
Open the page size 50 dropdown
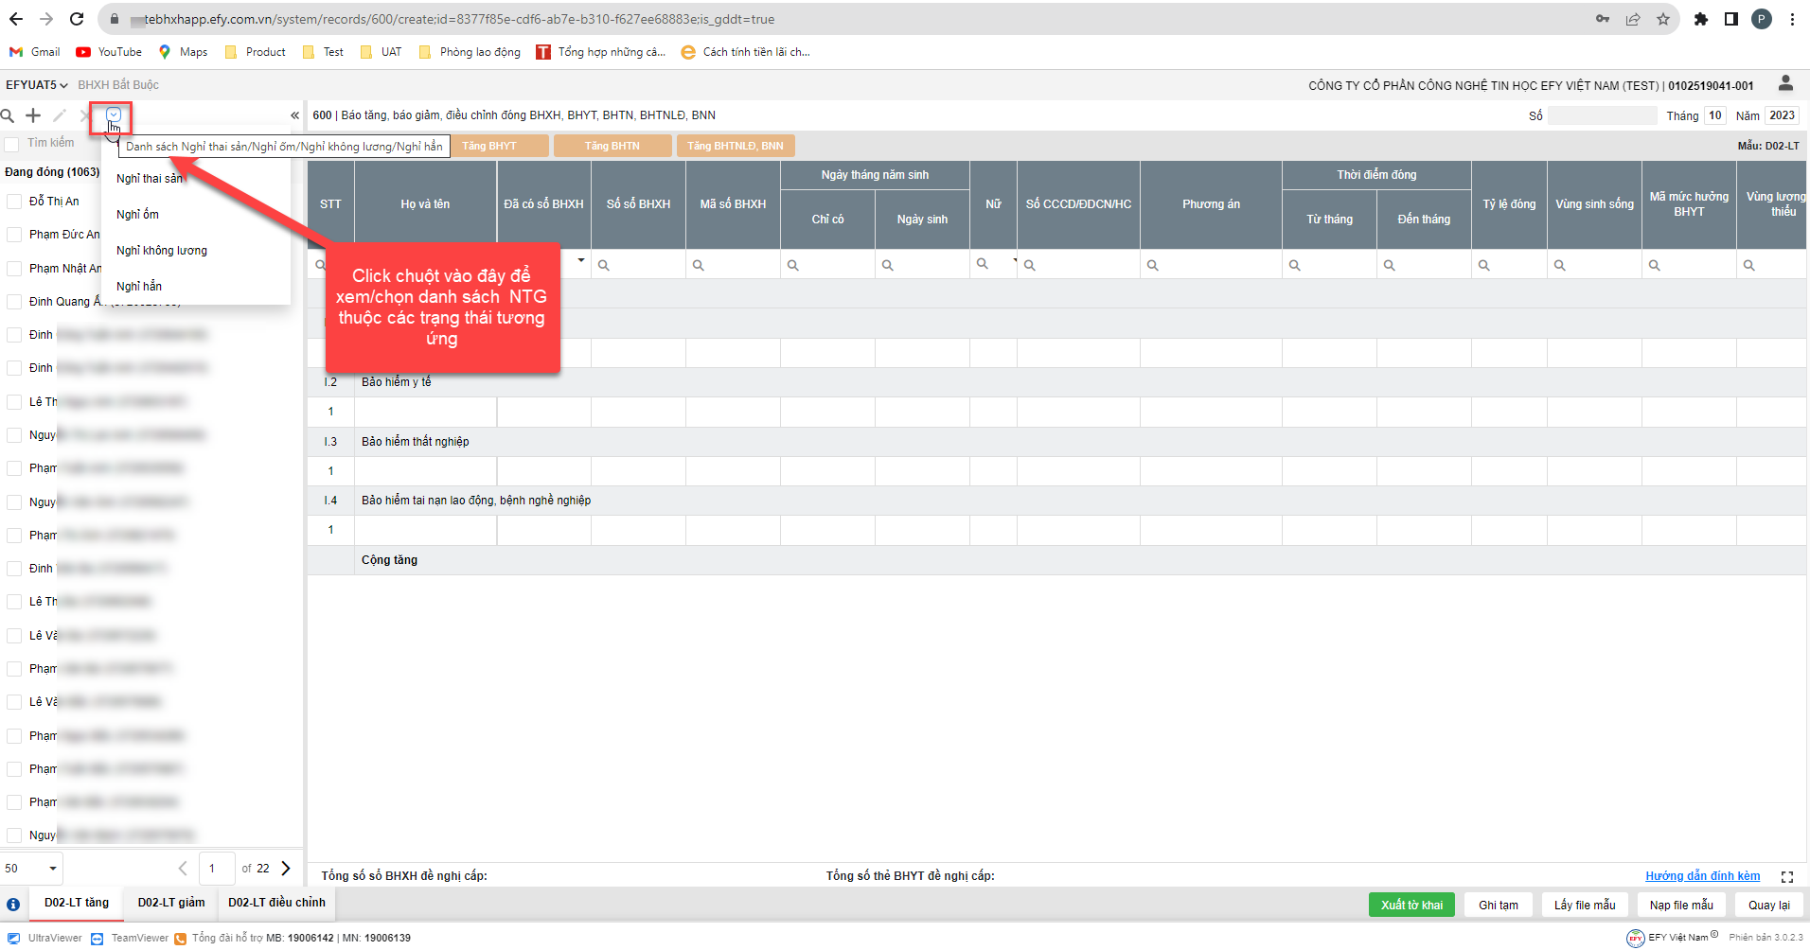point(32,868)
